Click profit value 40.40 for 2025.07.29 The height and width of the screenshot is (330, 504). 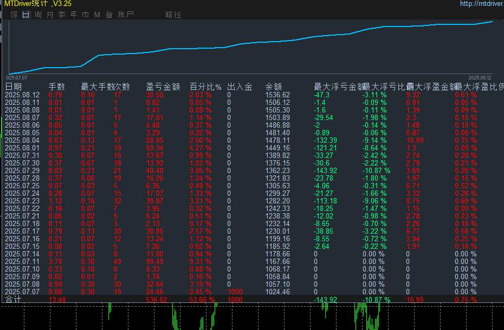point(154,171)
